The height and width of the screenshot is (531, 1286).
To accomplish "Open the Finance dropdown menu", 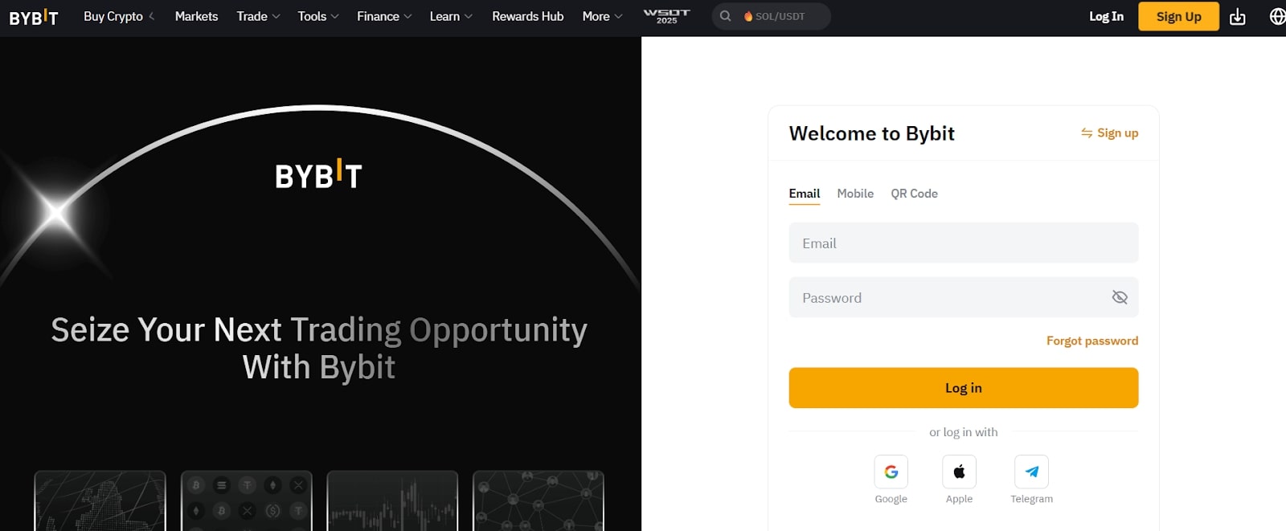I will click(x=383, y=16).
